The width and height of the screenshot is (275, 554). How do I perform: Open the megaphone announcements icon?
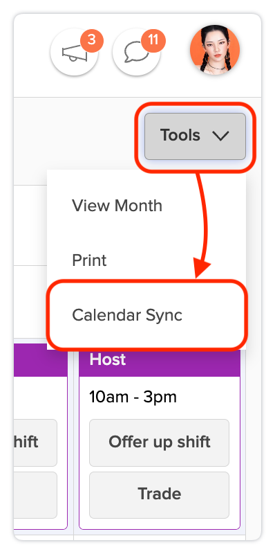coord(75,53)
